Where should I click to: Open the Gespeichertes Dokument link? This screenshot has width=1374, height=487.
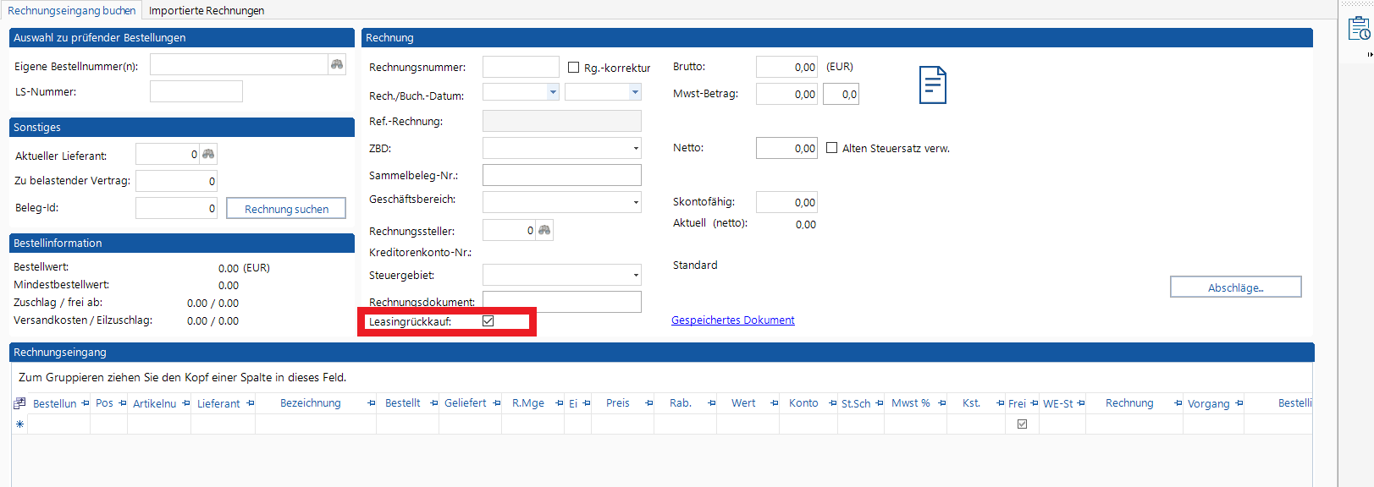pyautogui.click(x=732, y=320)
